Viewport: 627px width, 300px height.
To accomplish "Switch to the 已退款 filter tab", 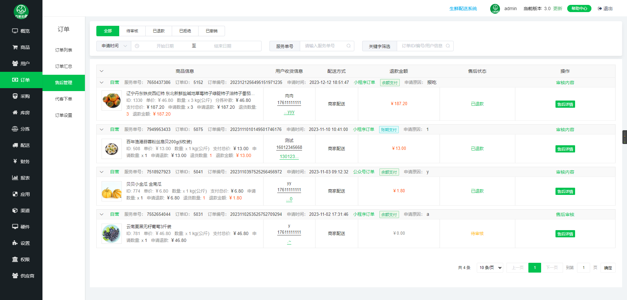I will (x=159, y=31).
